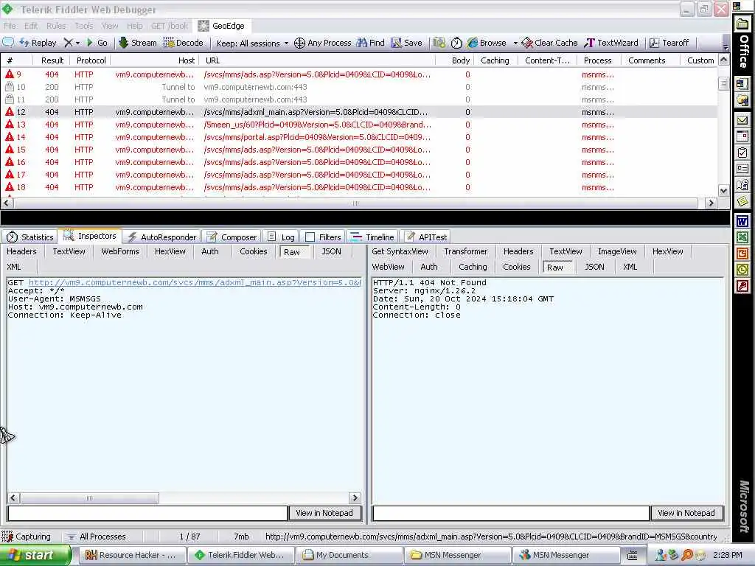Click the Comment speech-bubble icon in Fiddler toolbar

pyautogui.click(x=8, y=42)
